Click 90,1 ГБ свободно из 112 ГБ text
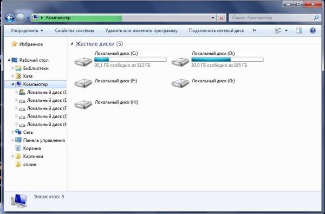The width and height of the screenshot is (325, 214). tap(122, 65)
